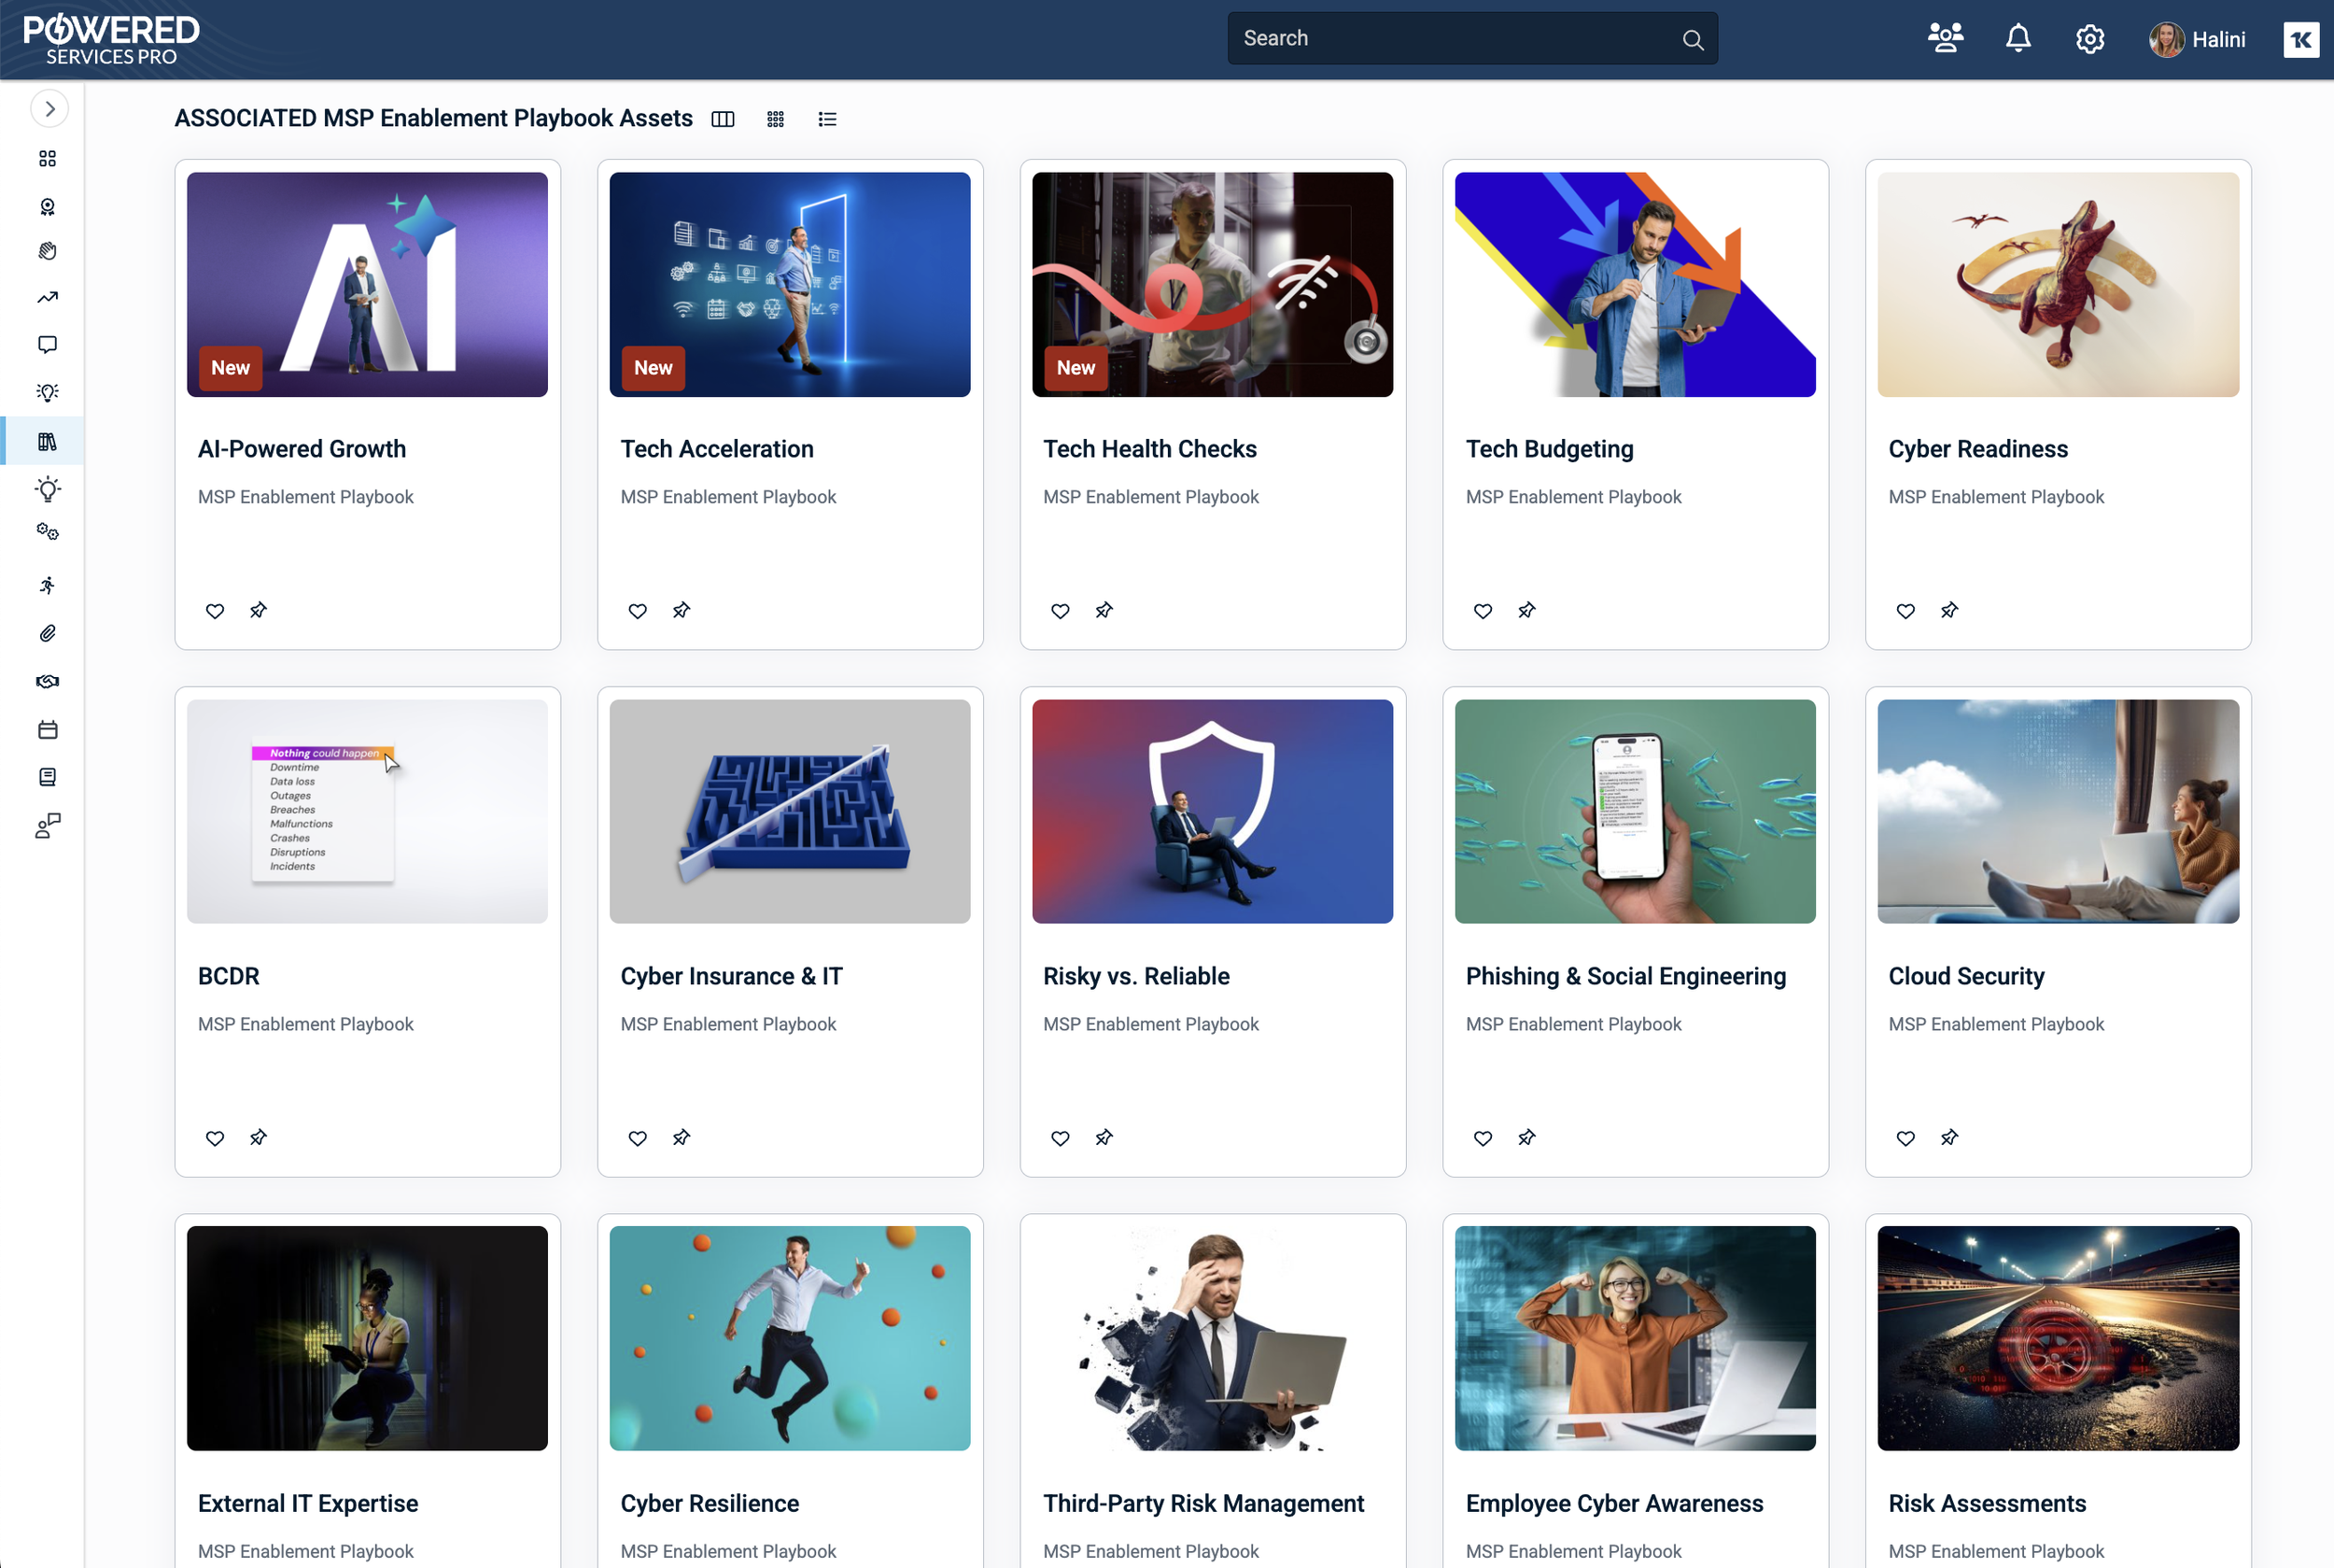Click the Kaseya K logo button

point(2300,39)
